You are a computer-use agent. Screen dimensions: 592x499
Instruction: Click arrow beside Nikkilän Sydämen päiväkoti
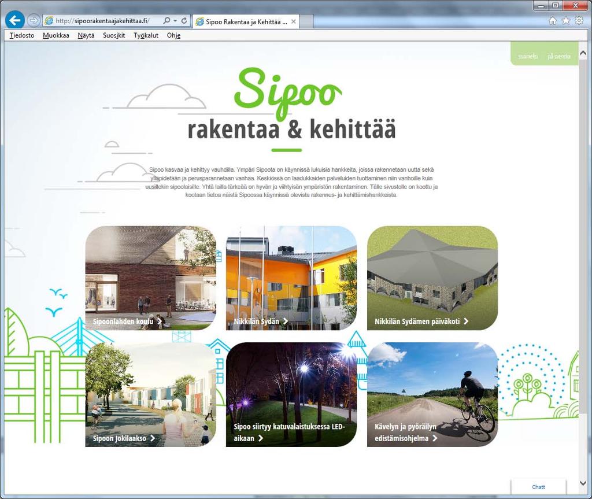tap(467, 321)
